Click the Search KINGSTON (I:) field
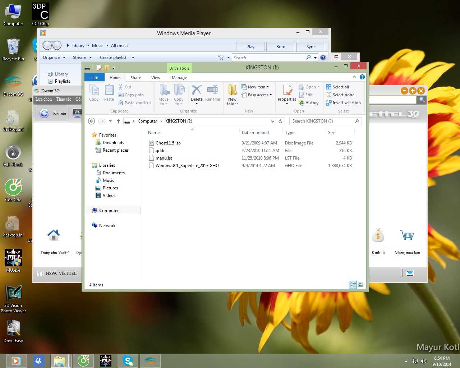This screenshot has width=460, height=368. tap(325, 121)
